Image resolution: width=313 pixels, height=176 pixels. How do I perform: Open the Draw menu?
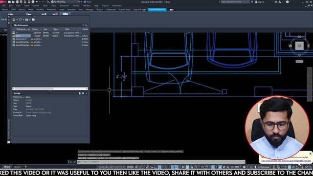(54, 5)
